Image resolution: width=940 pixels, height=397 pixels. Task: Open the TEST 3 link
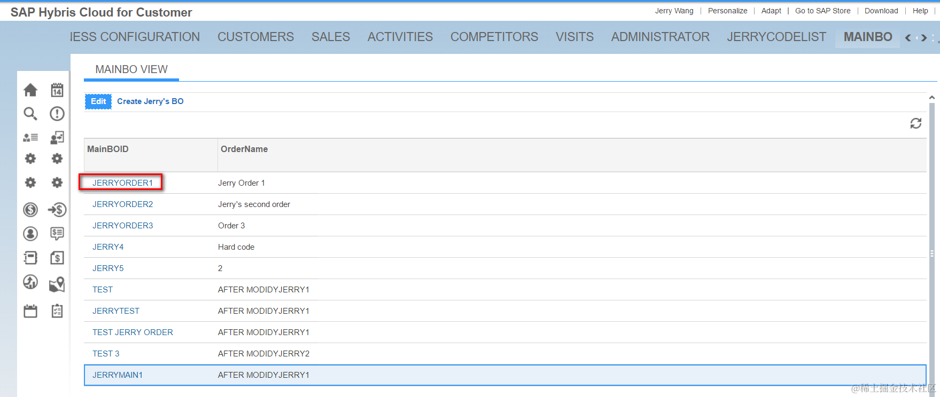coord(106,354)
